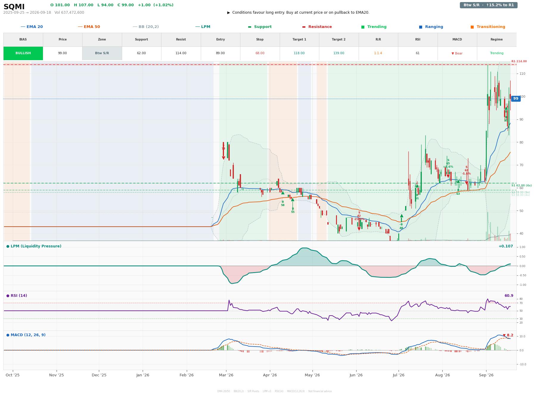This screenshot has width=535, height=396.
Task: Click the Stop value 68.00
Action: tap(260, 53)
